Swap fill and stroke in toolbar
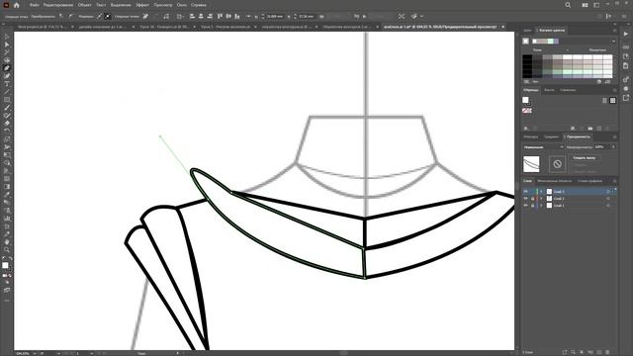Screen dimensions: 633x356 pos(10,258)
